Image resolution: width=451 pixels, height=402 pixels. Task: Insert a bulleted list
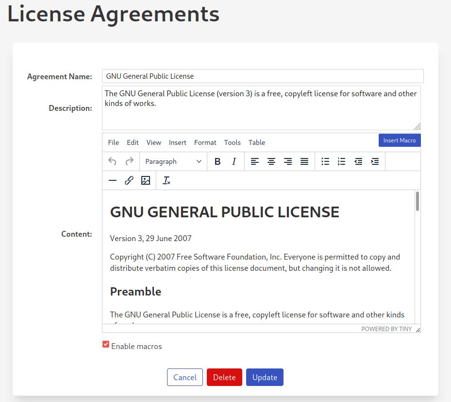tap(325, 161)
